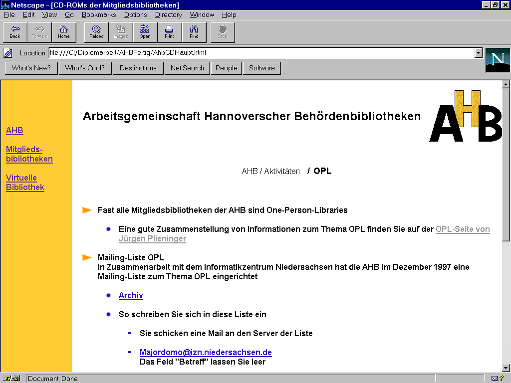511x383 pixels.
Task: Click the Software directory button
Action: pyautogui.click(x=261, y=68)
